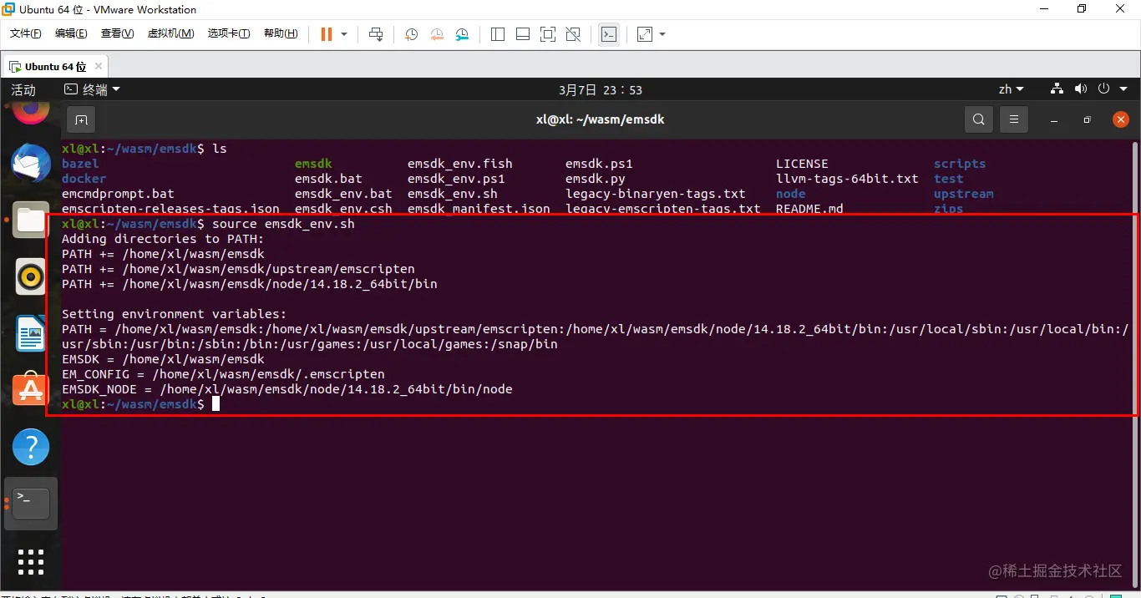Pause the virtual machine with the orange button

tap(326, 34)
